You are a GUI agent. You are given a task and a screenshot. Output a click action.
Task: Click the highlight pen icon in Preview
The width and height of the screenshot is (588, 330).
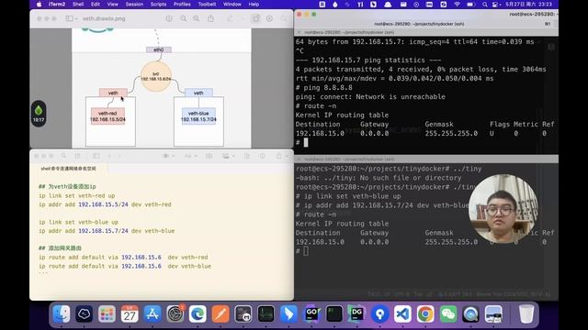(x=230, y=18)
